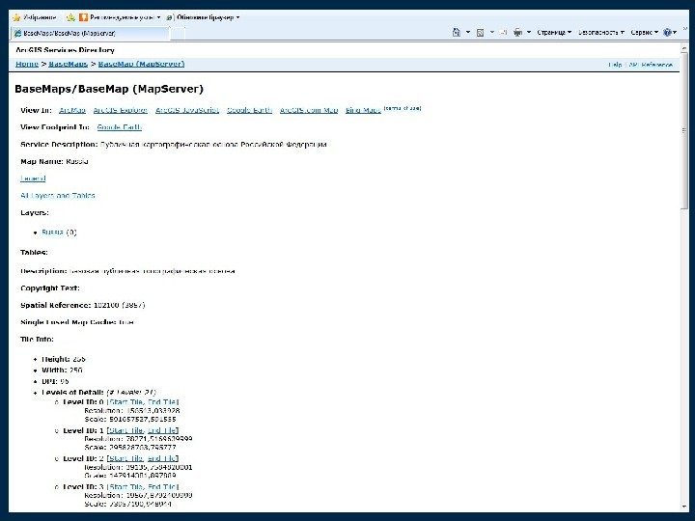695x521 pixels.
Task: Go to Home in the breadcrumb
Action: (27, 64)
